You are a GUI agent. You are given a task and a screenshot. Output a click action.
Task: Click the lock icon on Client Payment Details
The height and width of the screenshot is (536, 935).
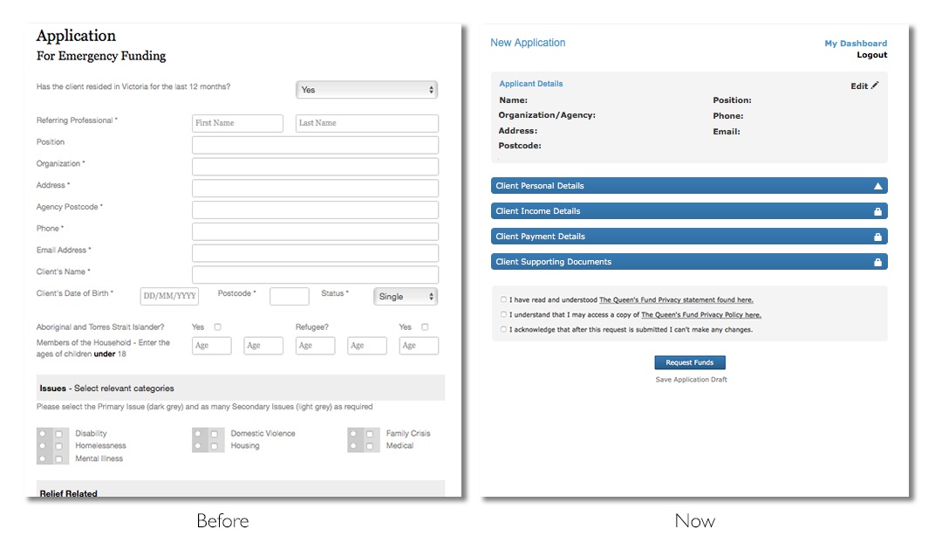click(x=878, y=237)
